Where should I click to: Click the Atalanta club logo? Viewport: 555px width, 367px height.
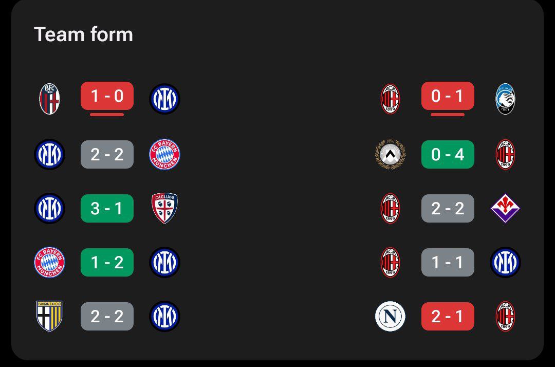(505, 99)
